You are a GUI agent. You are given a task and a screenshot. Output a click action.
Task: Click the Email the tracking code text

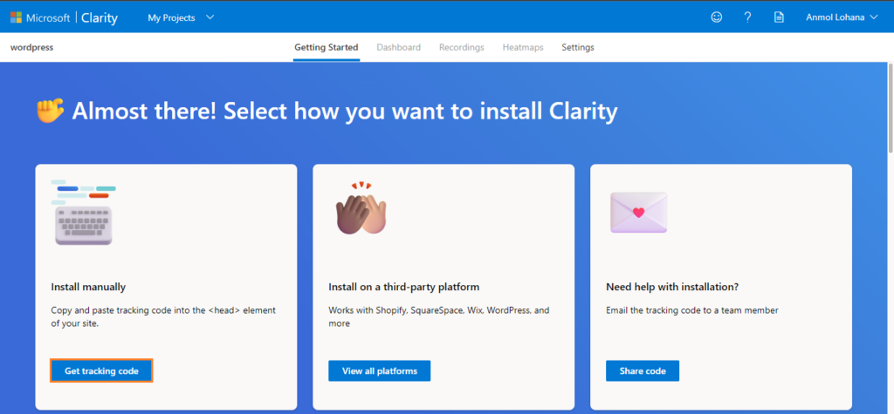tap(691, 310)
